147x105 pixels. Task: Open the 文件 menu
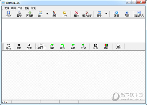(7, 8)
